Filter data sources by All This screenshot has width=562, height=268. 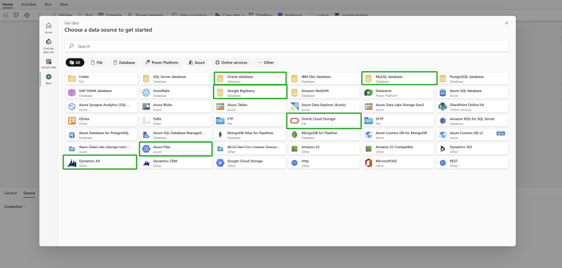75,62
